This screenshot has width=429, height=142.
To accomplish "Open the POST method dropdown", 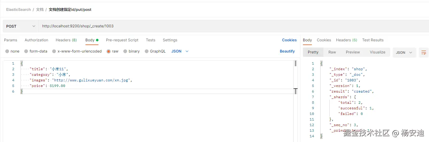I will click(21, 26).
